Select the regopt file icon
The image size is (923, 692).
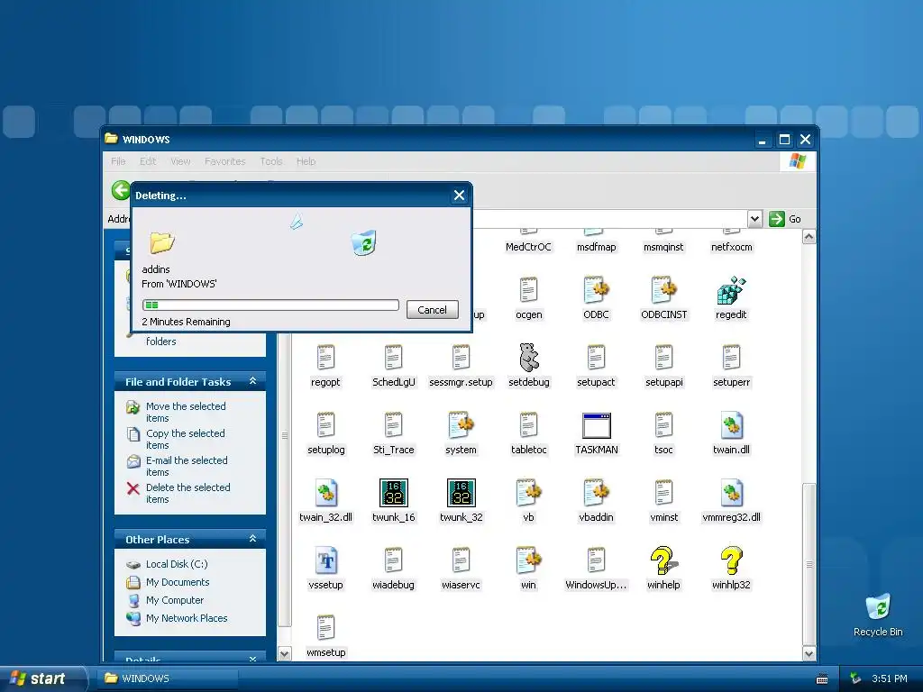coord(325,358)
